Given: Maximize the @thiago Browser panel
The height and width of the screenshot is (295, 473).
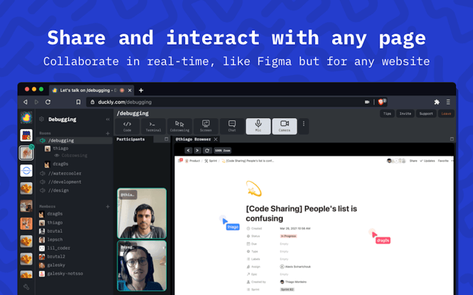Looking at the screenshot, I should pos(452,139).
